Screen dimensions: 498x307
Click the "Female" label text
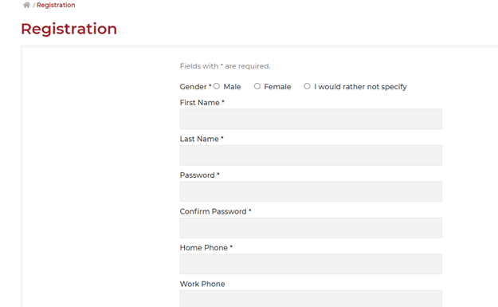(277, 87)
